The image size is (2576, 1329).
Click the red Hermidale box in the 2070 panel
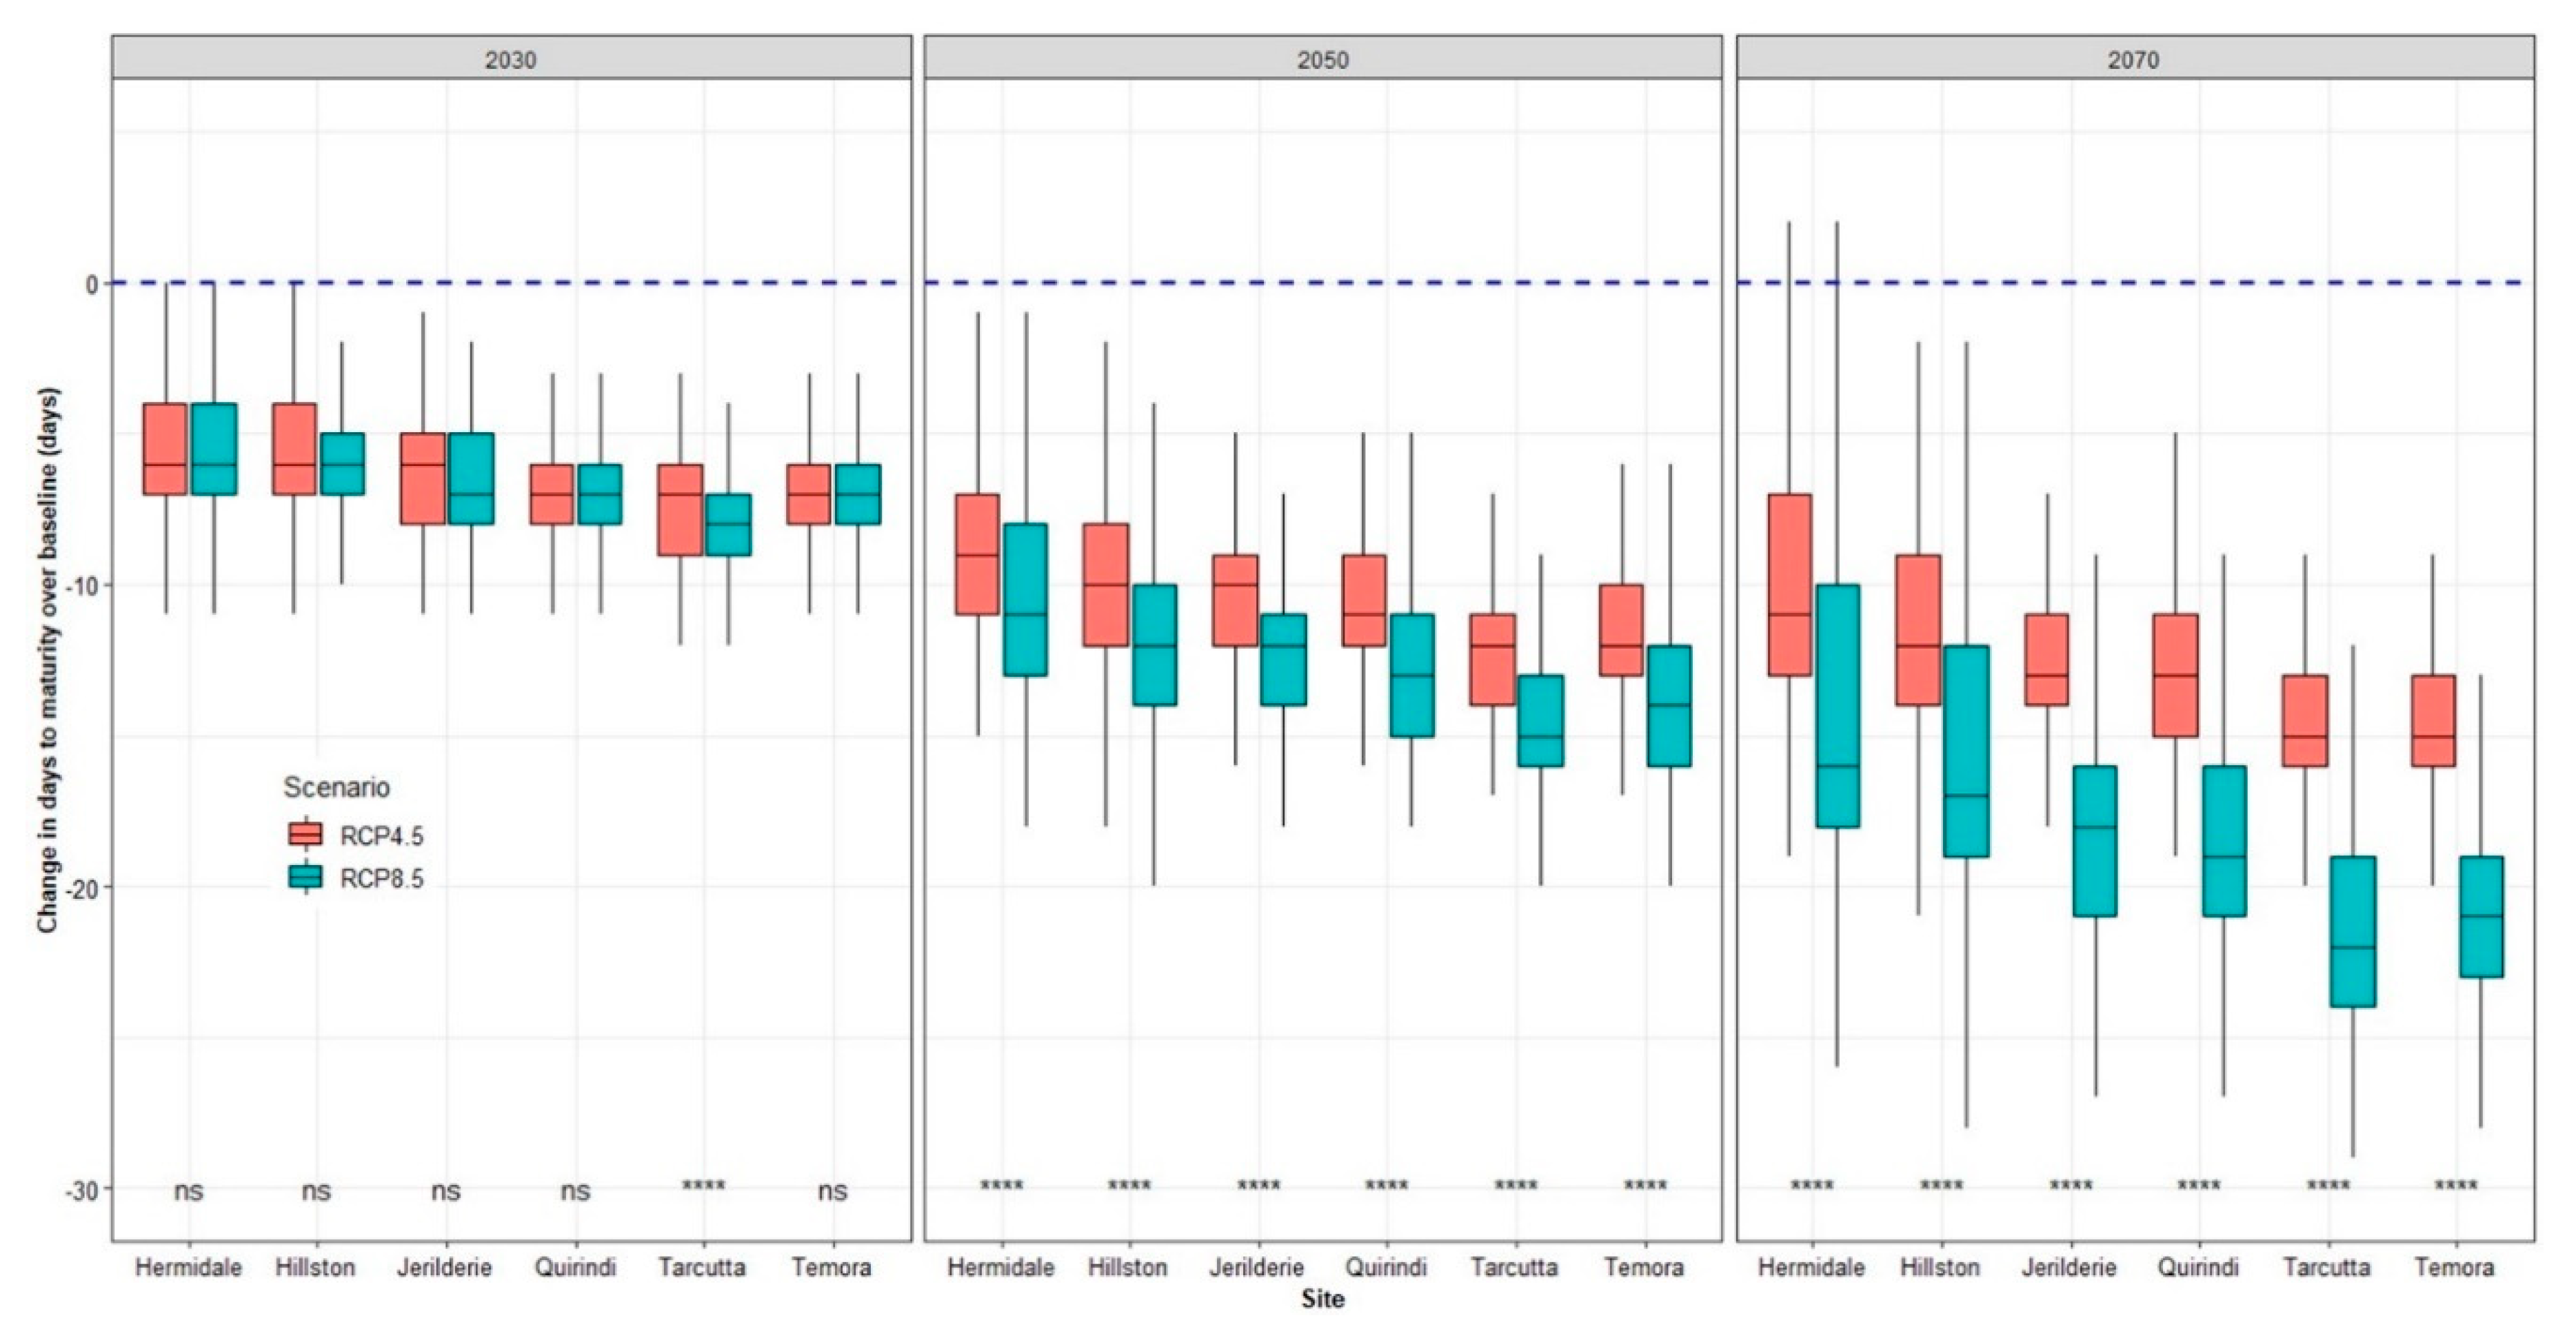point(1790,585)
